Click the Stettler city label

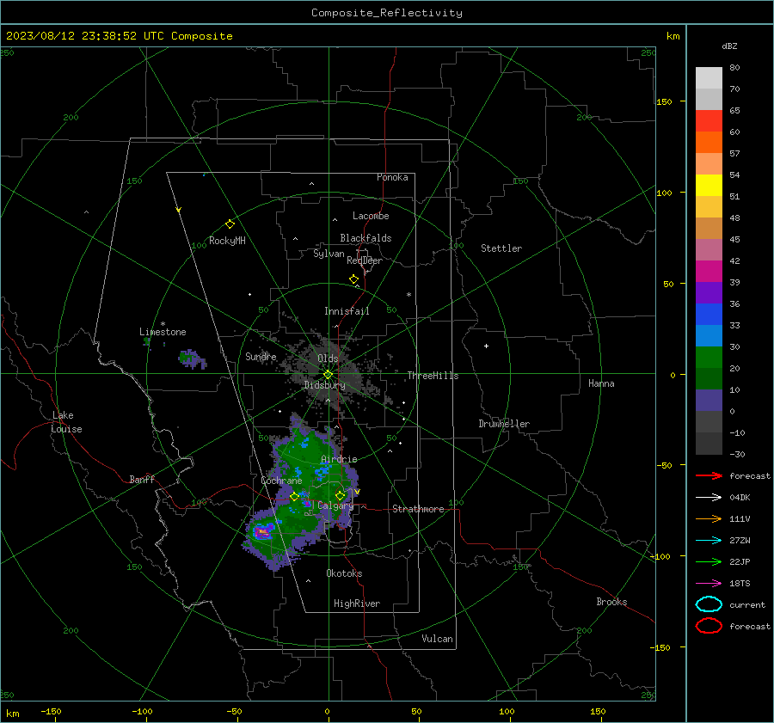point(501,248)
